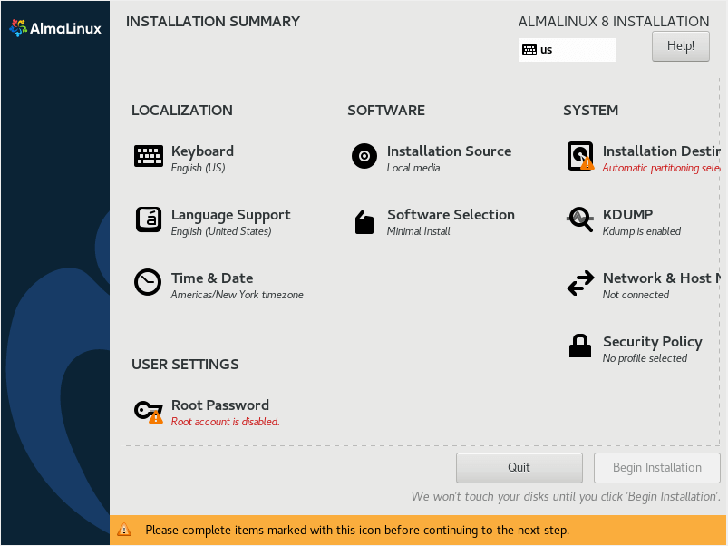Viewport: 728px width, 546px height.
Task: Open the Keyboard settings label
Action: tap(202, 151)
